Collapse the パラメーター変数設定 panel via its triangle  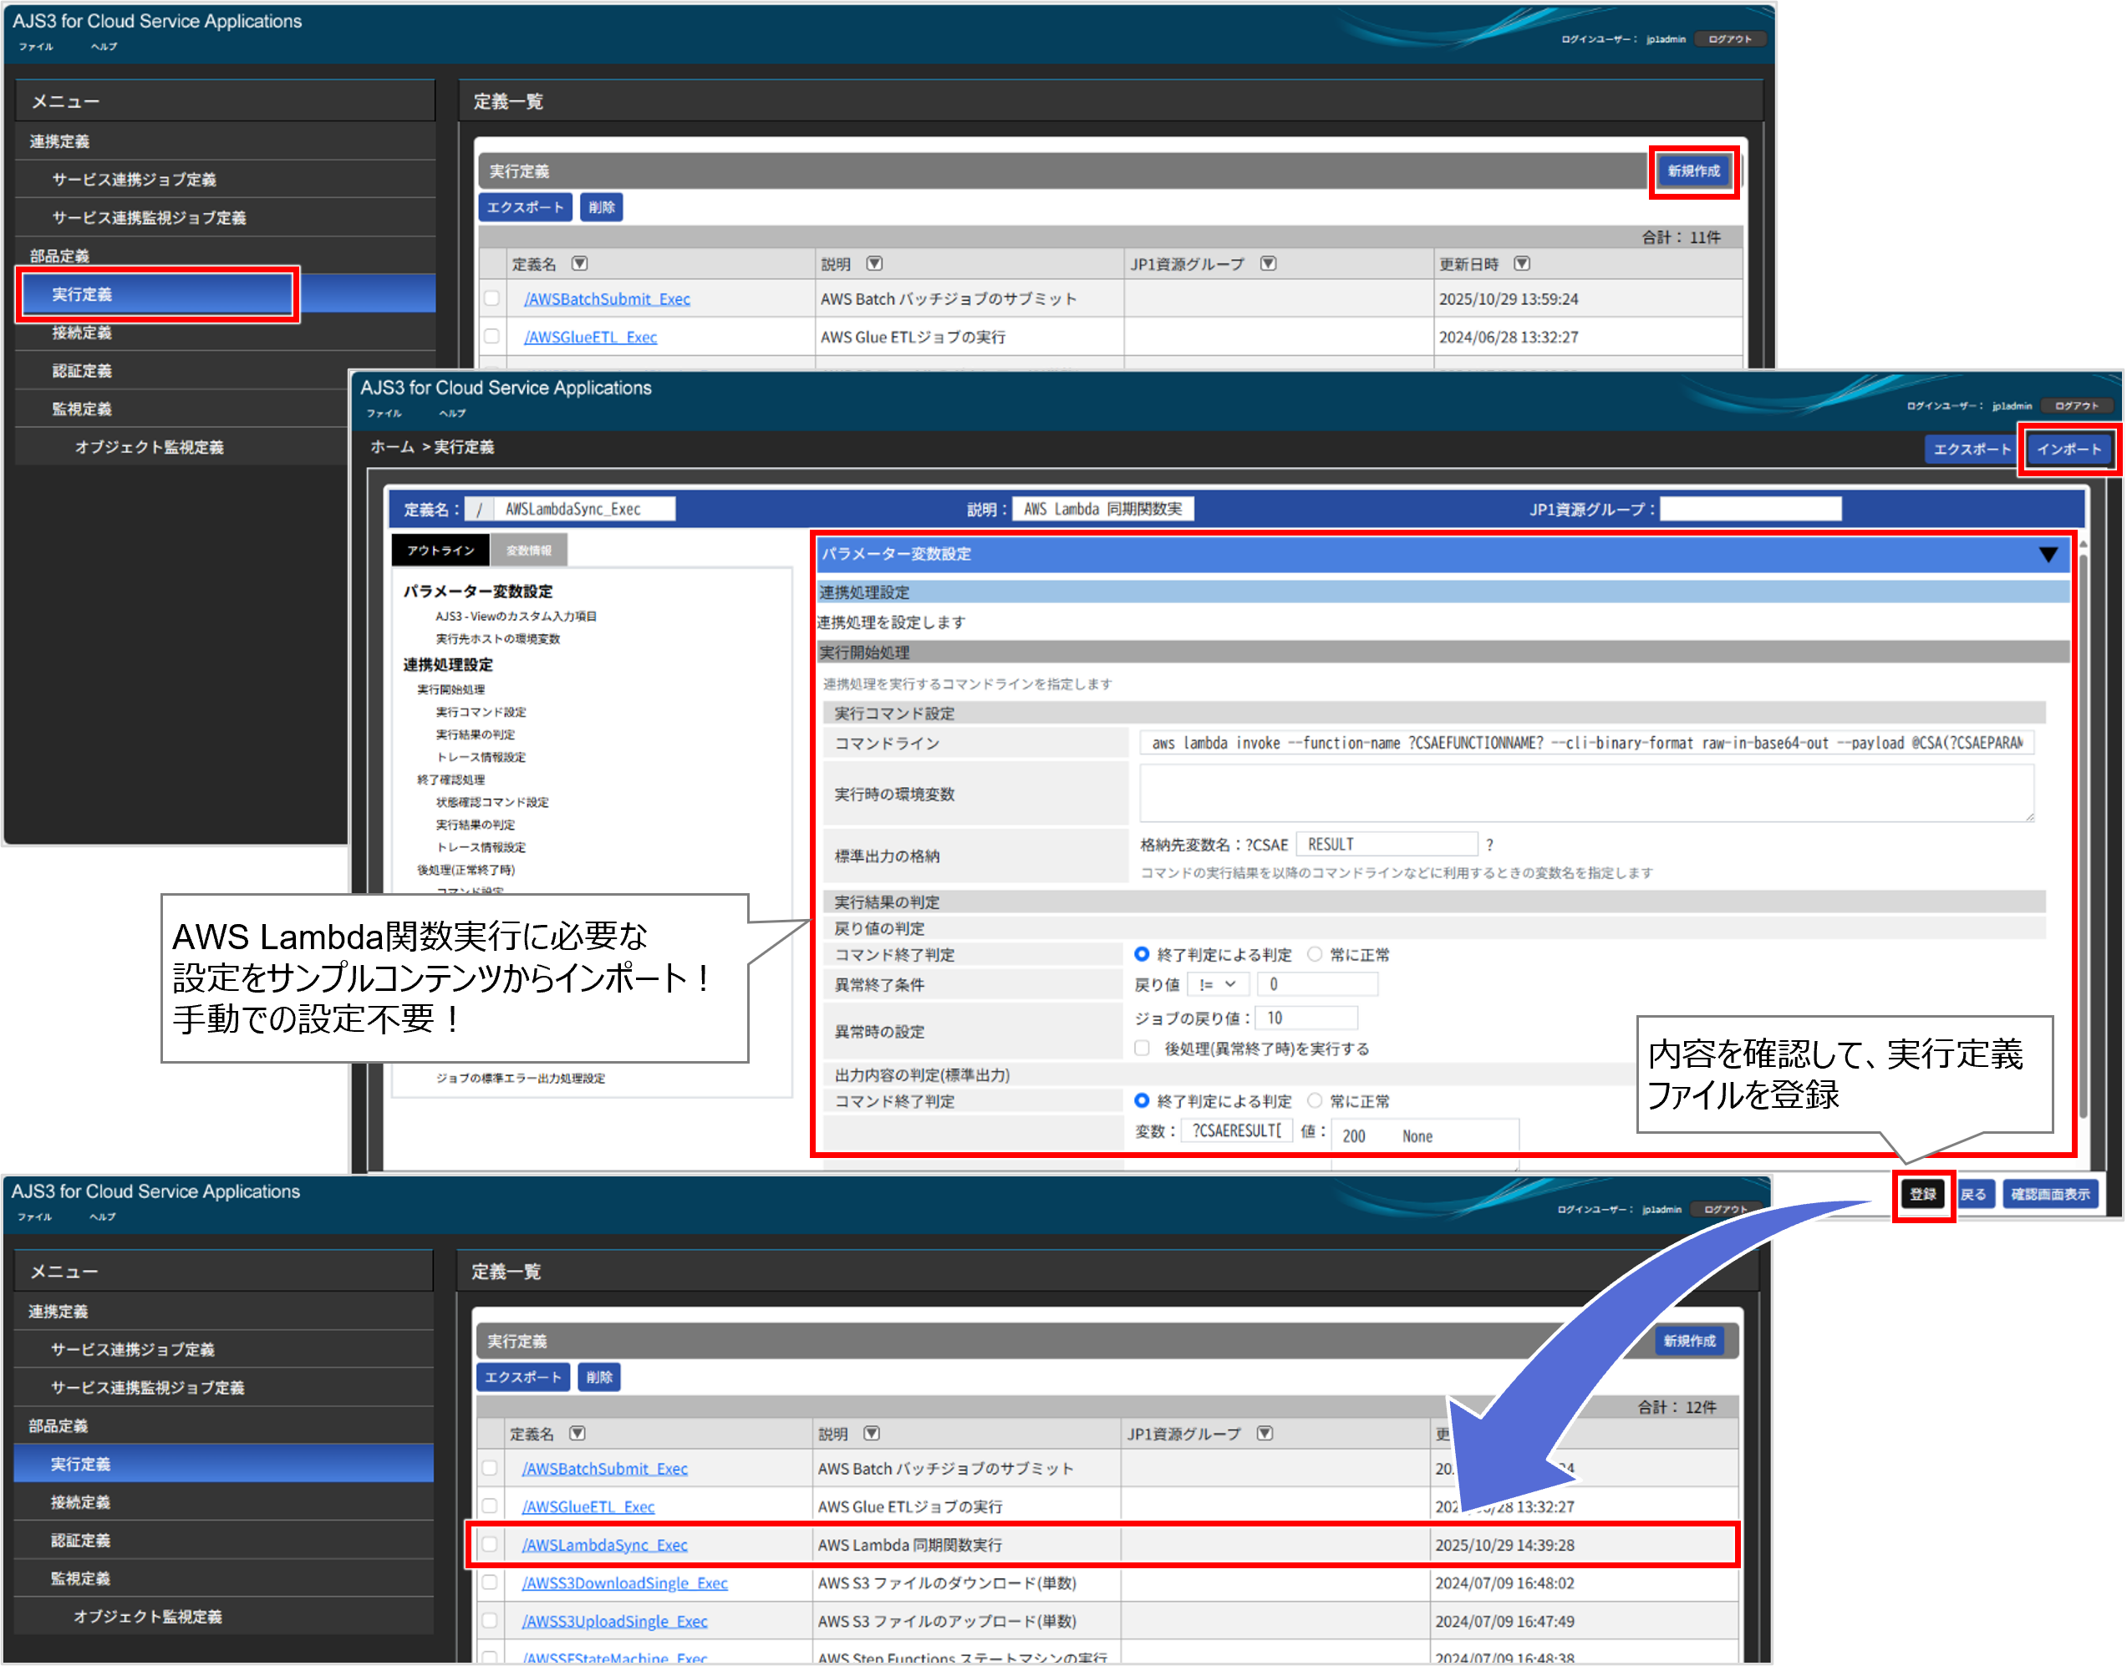2048,554
